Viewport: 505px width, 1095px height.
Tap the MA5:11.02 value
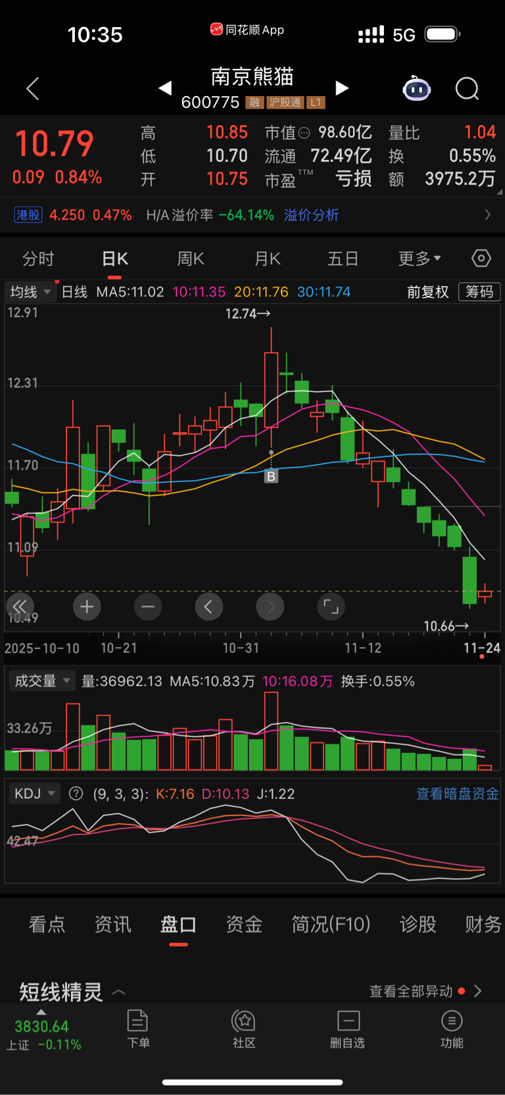(x=130, y=291)
